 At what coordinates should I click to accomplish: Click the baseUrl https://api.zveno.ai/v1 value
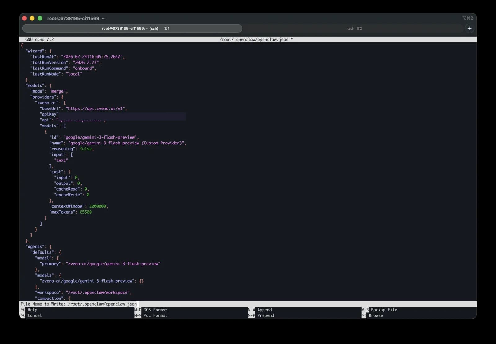(96, 108)
